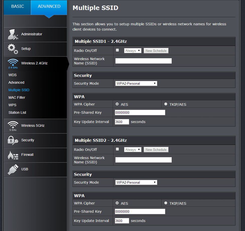The image size is (245, 231).
Task: Click SSID1 Wireless Network Name field
Action: click(143, 61)
